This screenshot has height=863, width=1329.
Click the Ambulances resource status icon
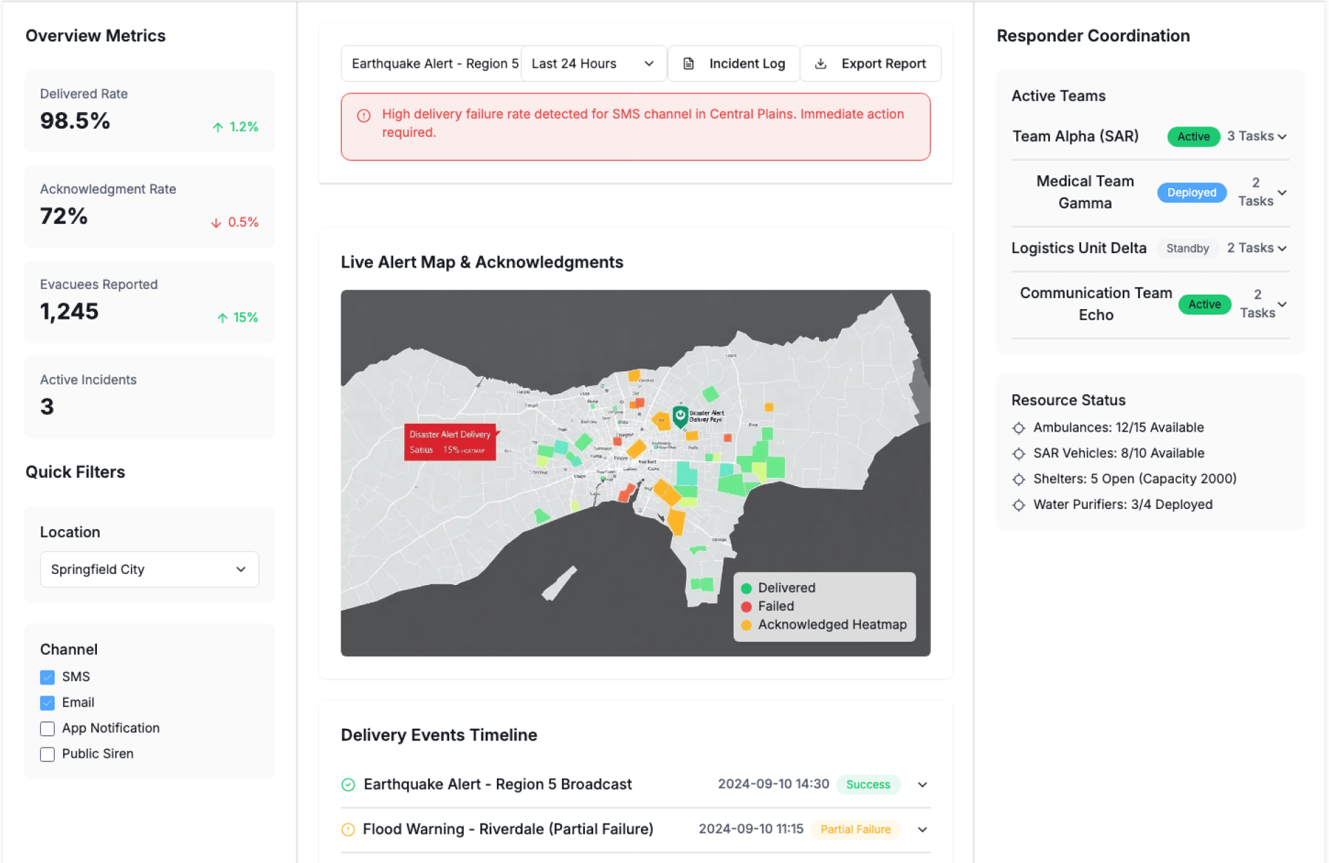(1018, 428)
